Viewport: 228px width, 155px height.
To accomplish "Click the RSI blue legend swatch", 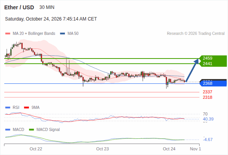I will (8, 108).
